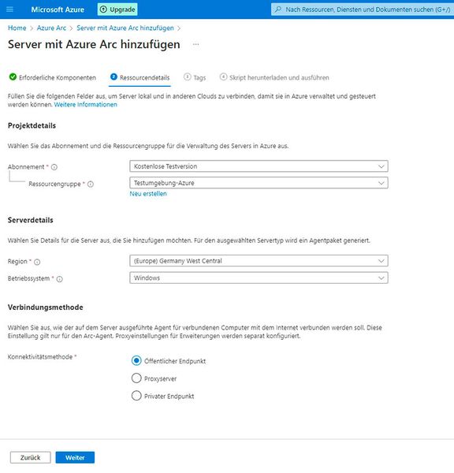Select the Proxyserver radio option
The height and width of the screenshot is (473, 454).
point(136,378)
